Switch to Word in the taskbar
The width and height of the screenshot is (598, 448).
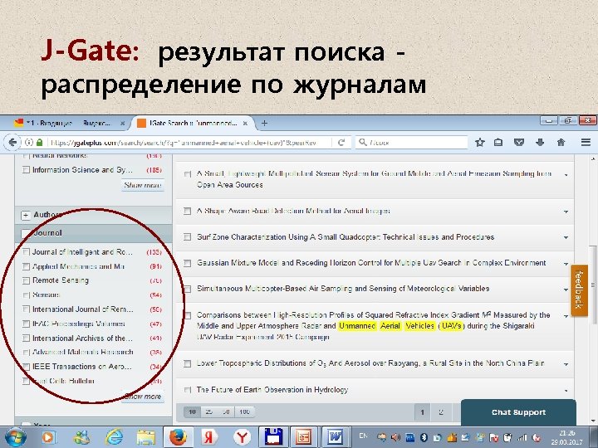336,437
